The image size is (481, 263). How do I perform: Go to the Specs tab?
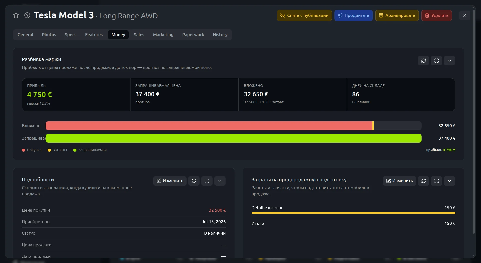pyautogui.click(x=70, y=35)
